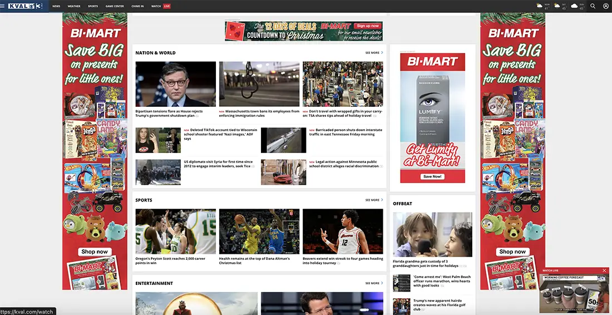Click the Oregon vs UCLA game thumbnail
This screenshot has height=315, width=612.
pyautogui.click(x=259, y=231)
